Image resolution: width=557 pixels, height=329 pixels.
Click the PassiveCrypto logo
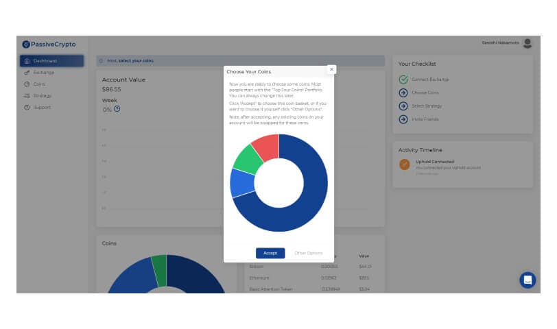click(x=49, y=45)
